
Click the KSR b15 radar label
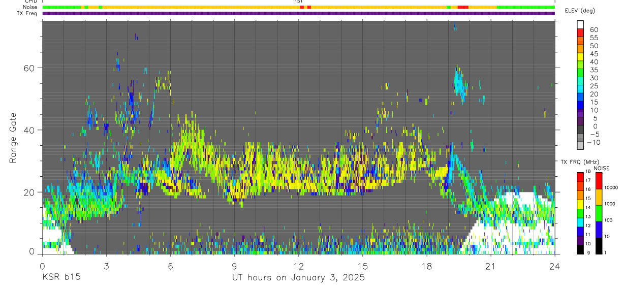coord(61,277)
